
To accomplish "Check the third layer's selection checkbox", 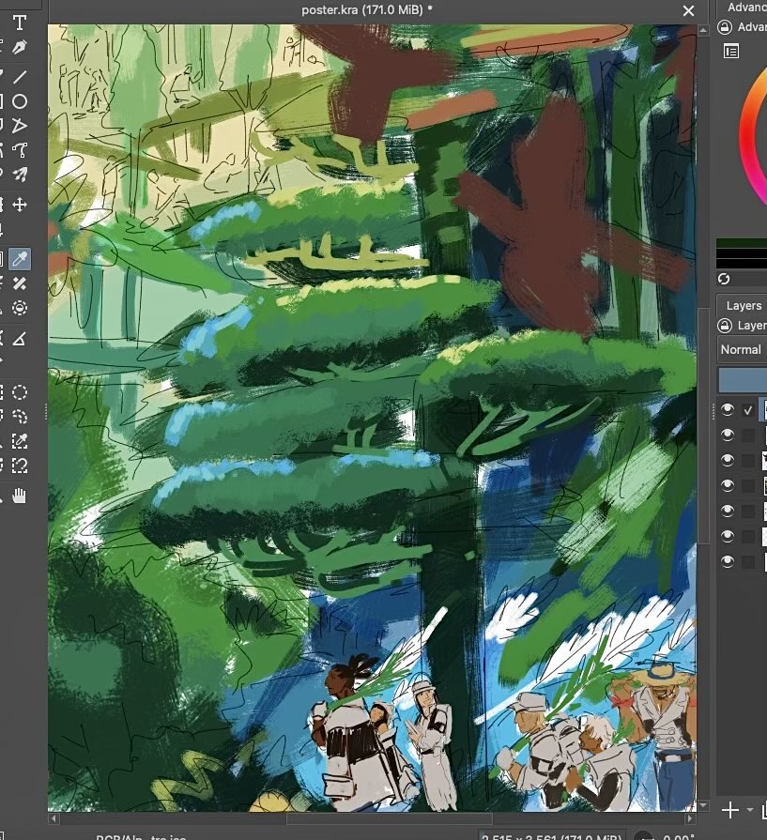I will point(748,461).
